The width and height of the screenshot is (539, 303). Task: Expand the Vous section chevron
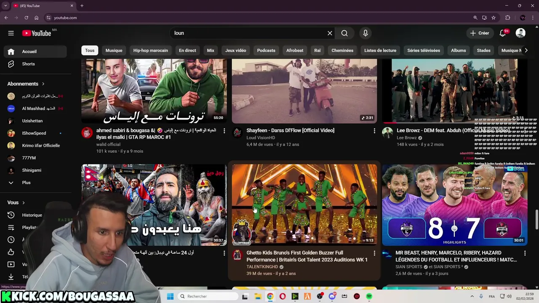pos(23,202)
